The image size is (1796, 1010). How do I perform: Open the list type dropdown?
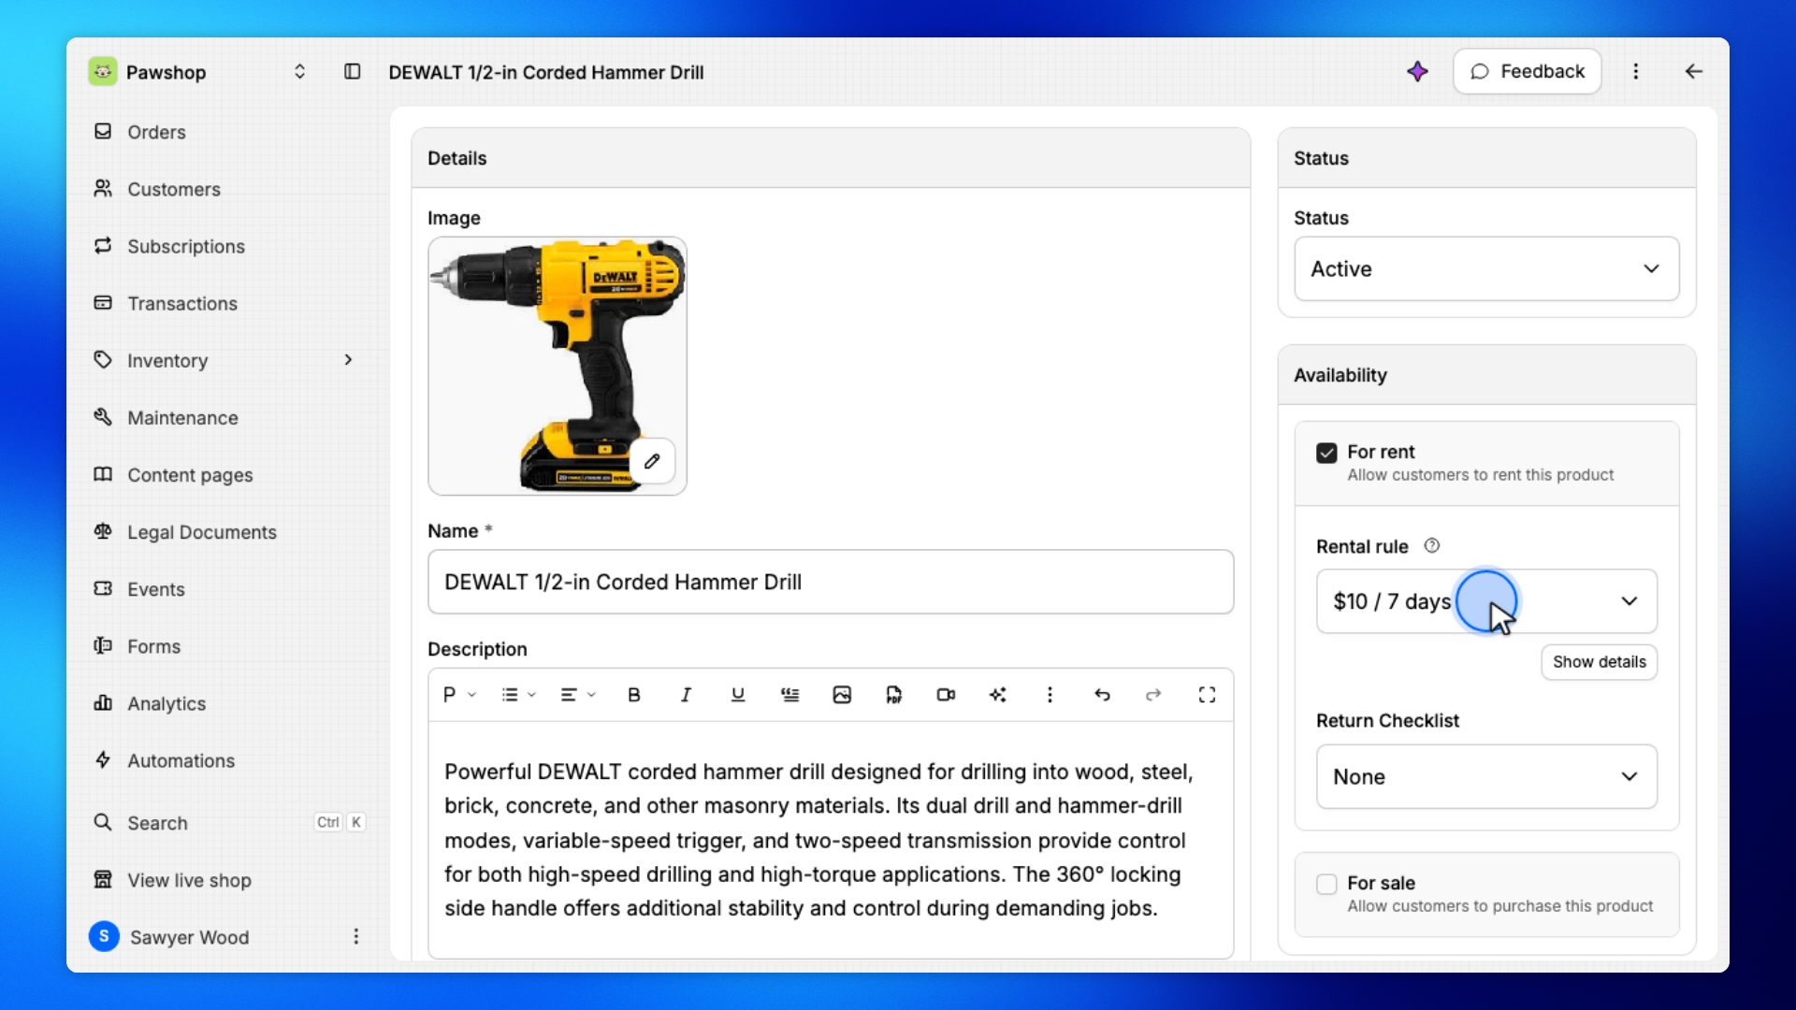pos(518,695)
